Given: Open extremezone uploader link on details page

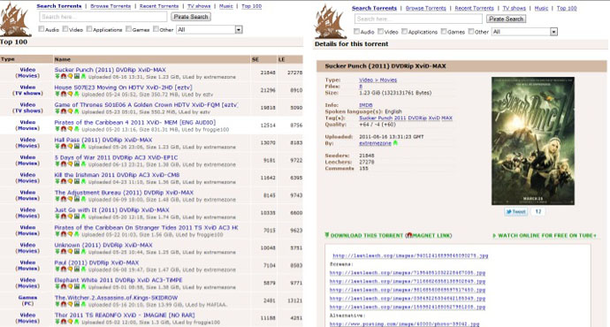Looking at the screenshot, I should coord(375,143).
